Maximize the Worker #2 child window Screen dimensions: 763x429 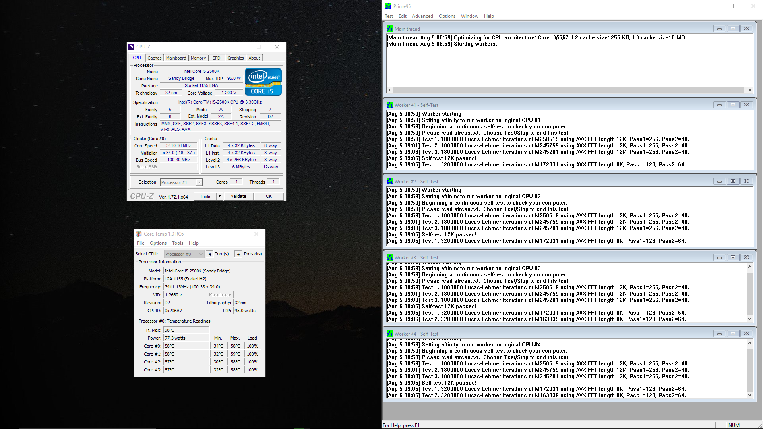tap(733, 181)
